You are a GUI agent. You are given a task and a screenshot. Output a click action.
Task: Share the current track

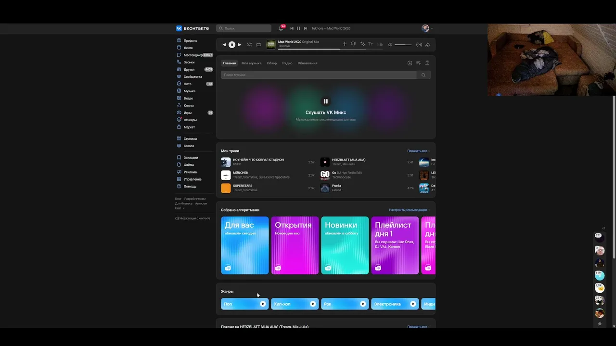[x=428, y=45]
